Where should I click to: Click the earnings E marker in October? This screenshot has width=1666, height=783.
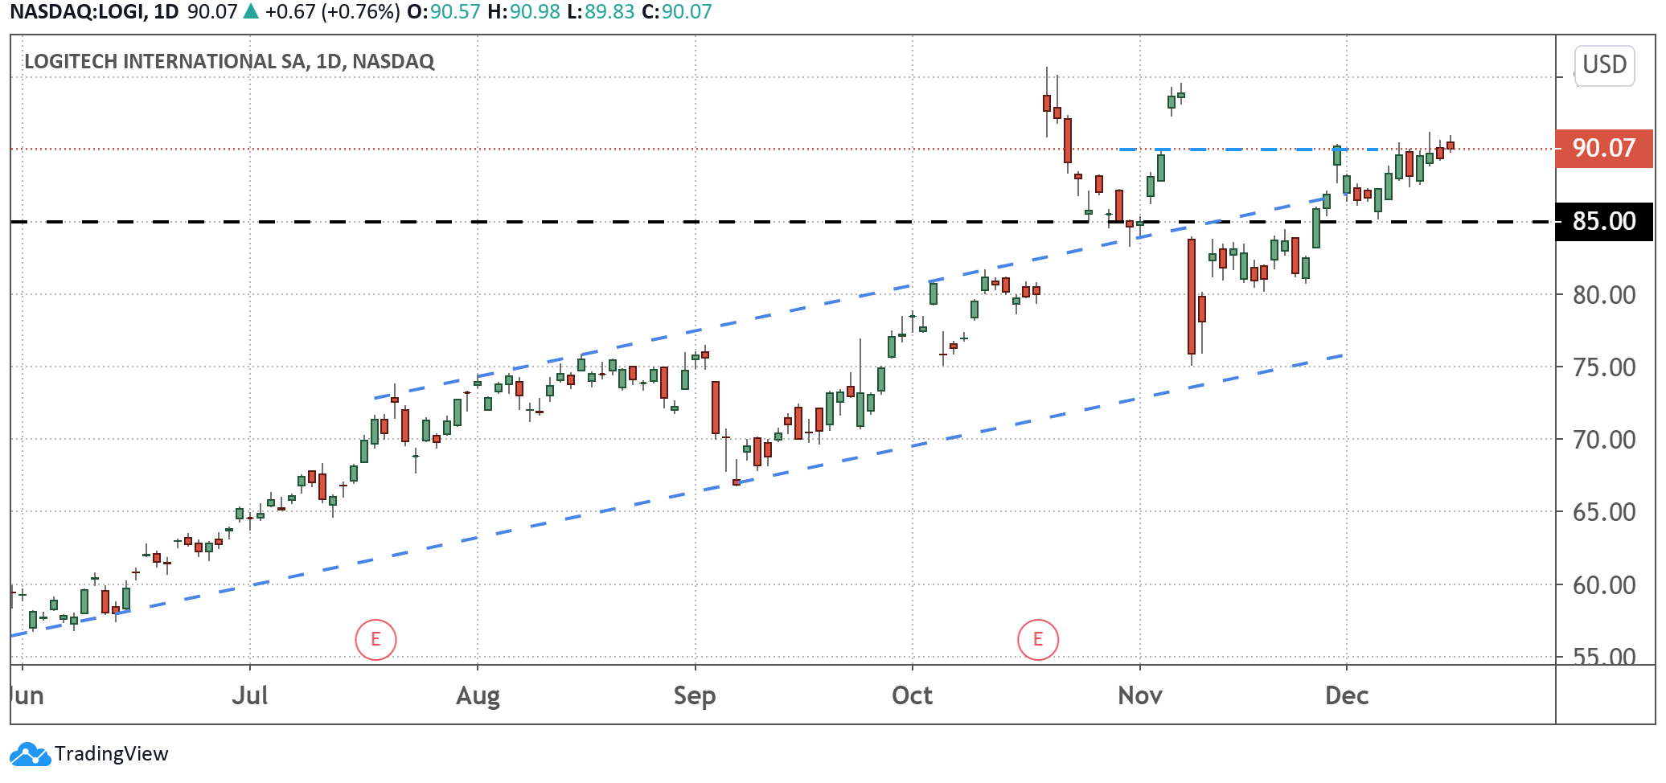tap(1037, 640)
